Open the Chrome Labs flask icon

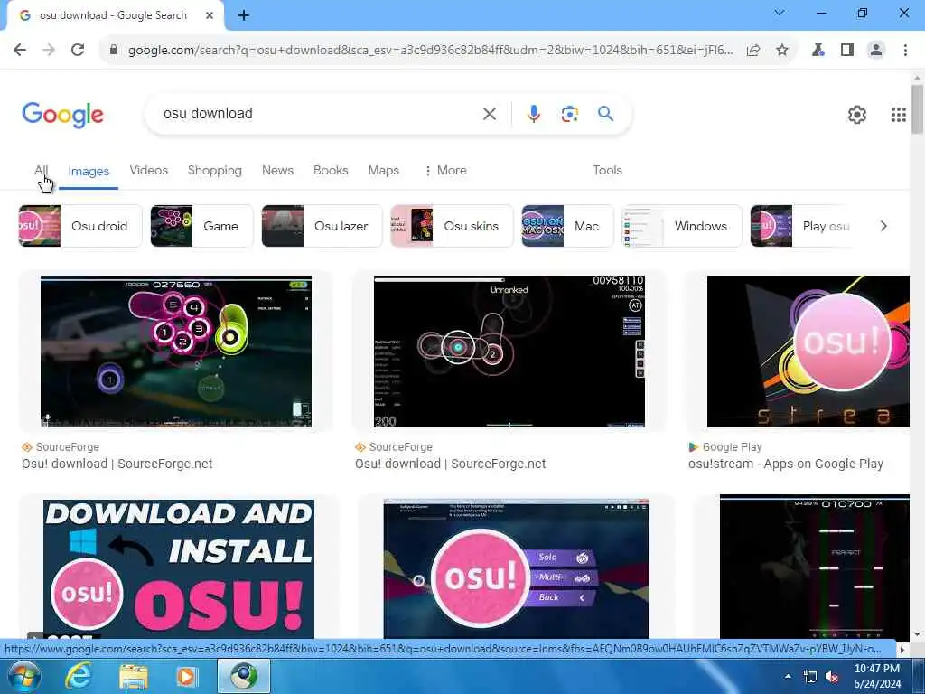point(818,51)
